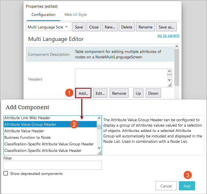Click the component list resize grip

tap(99, 153)
